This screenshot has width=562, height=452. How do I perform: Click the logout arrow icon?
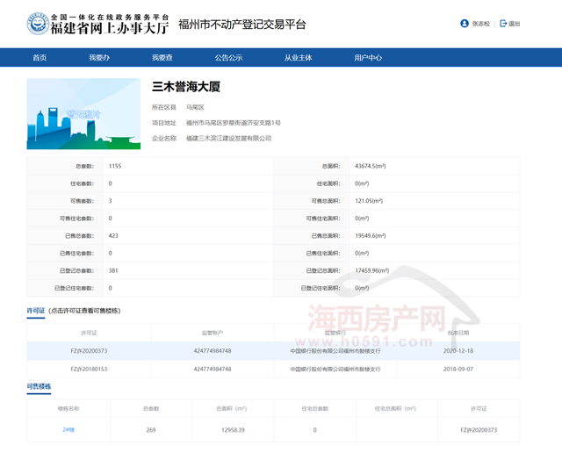pos(503,24)
